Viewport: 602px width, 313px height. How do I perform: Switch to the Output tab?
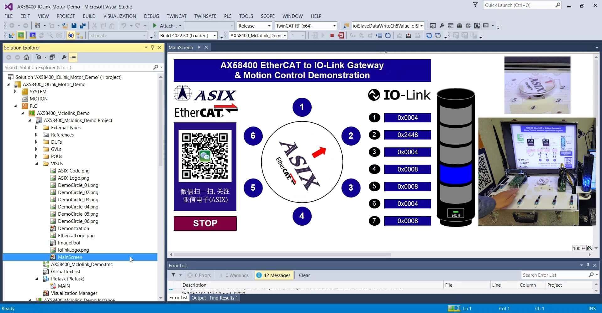click(198, 298)
